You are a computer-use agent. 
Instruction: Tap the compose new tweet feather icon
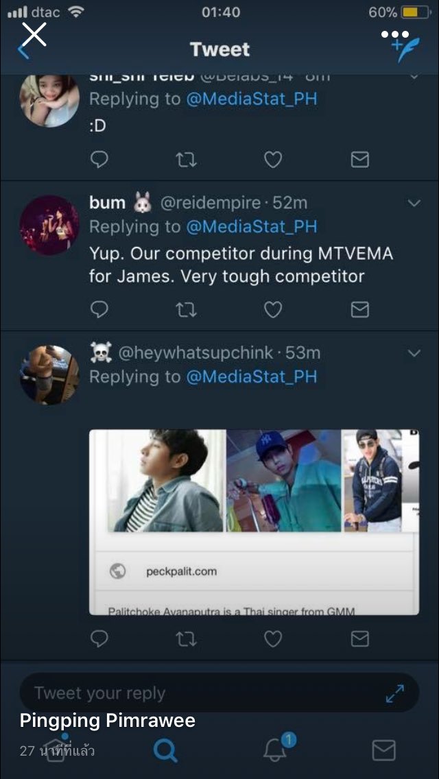[x=405, y=50]
